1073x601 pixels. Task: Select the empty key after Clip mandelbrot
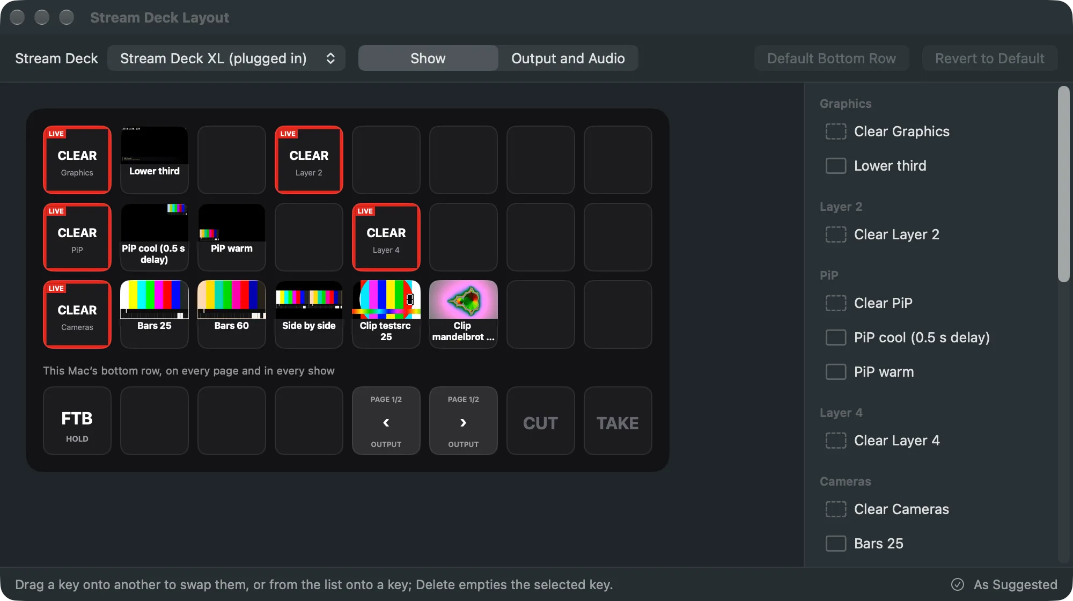tap(541, 314)
